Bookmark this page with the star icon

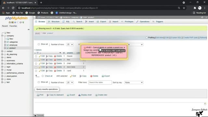(184, 8)
